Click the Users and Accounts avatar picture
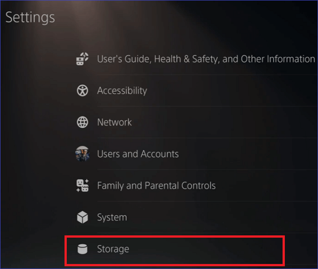The image size is (318, 269). 82,154
